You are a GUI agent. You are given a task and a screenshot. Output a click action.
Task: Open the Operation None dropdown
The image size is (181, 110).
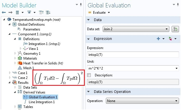pyautogui.click(x=142, y=101)
